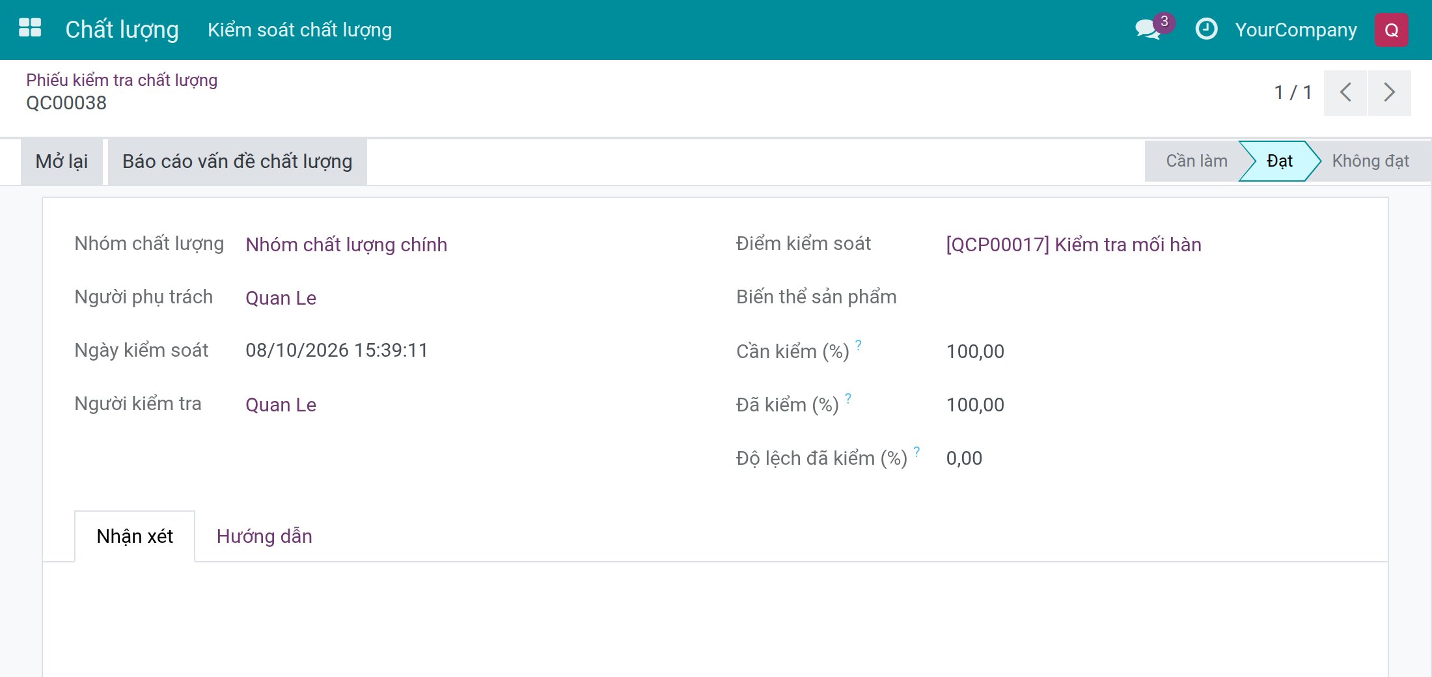Open the messages conversation icon

click(1148, 29)
